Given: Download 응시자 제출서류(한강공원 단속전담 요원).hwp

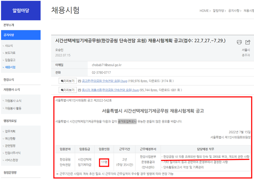Looking at the screenshot, I should tap(110, 90).
